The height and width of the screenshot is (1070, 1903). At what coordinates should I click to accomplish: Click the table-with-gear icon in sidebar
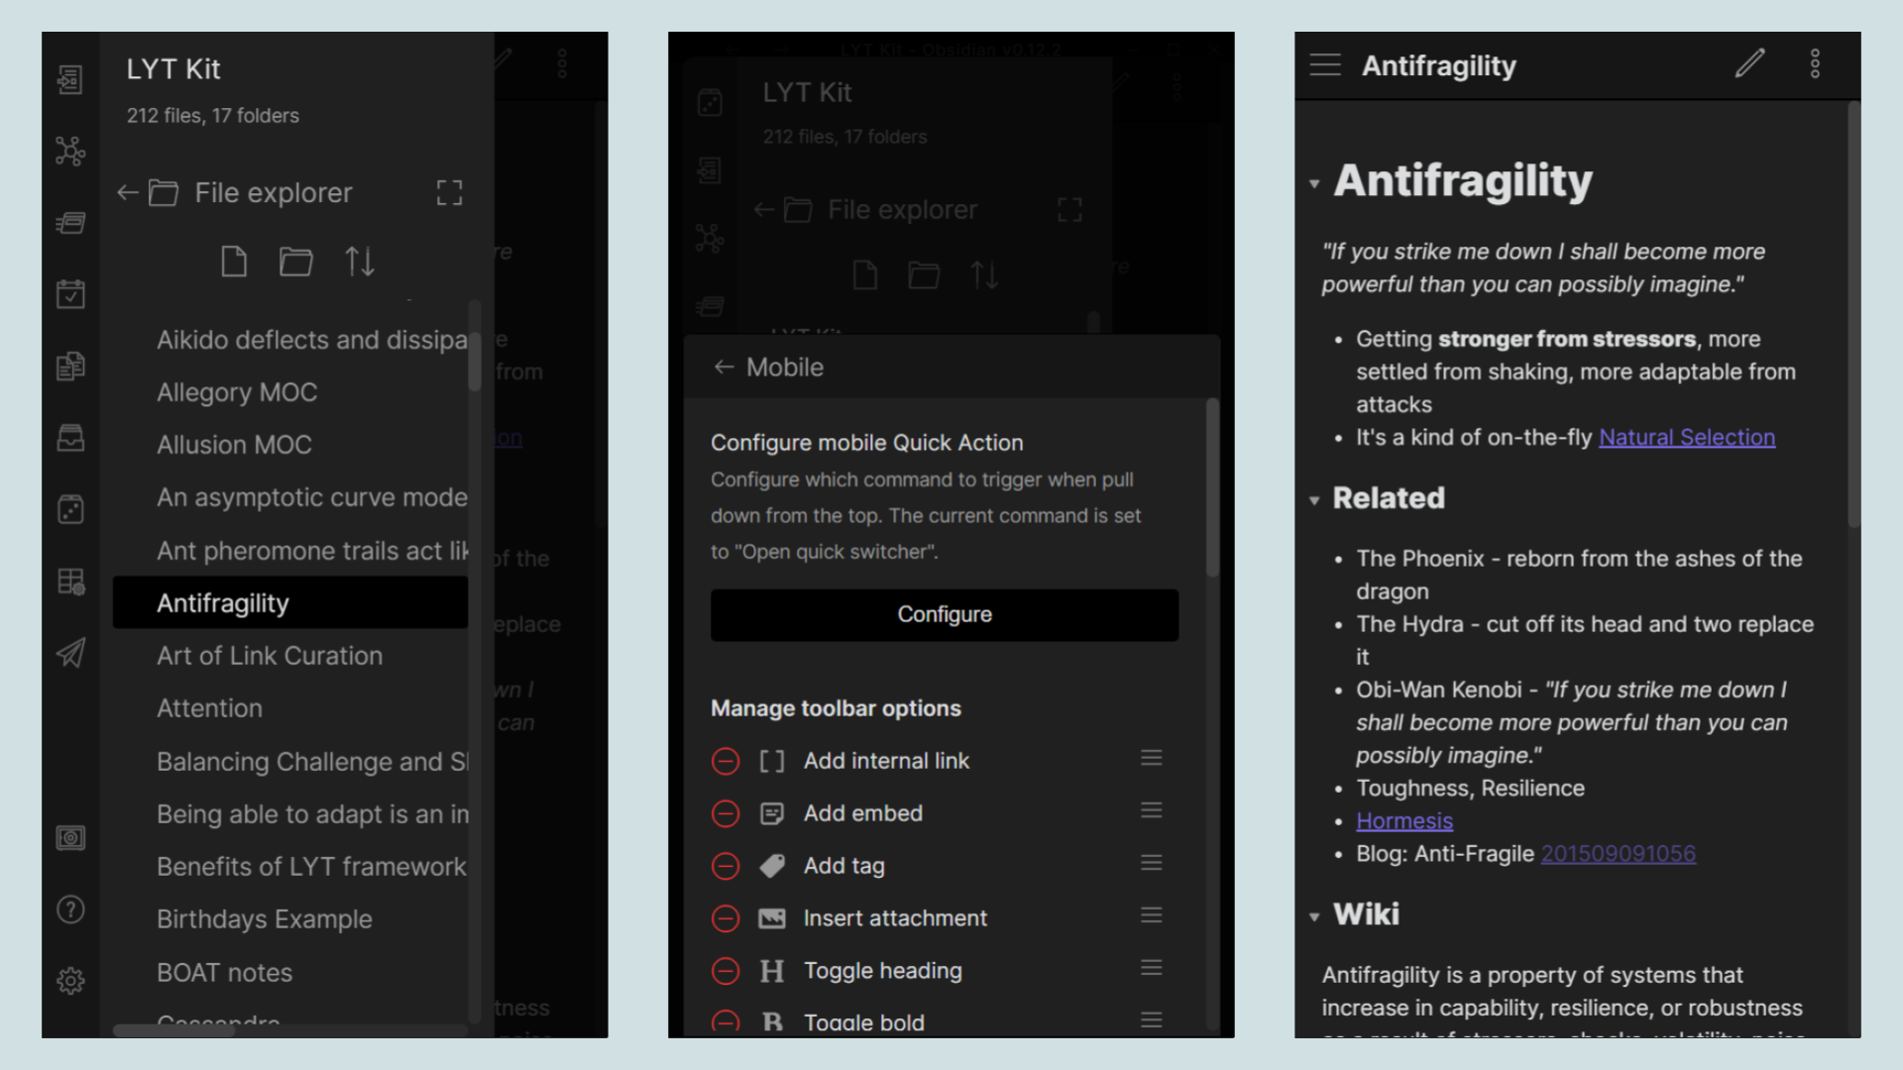70,581
